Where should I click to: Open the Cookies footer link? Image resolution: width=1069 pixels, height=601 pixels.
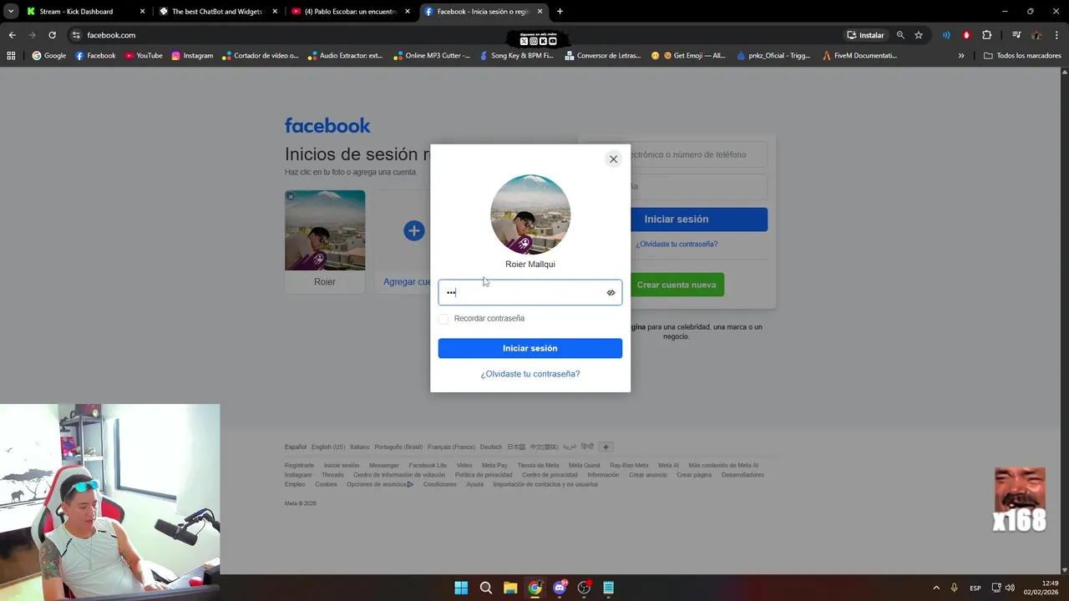pyautogui.click(x=326, y=484)
